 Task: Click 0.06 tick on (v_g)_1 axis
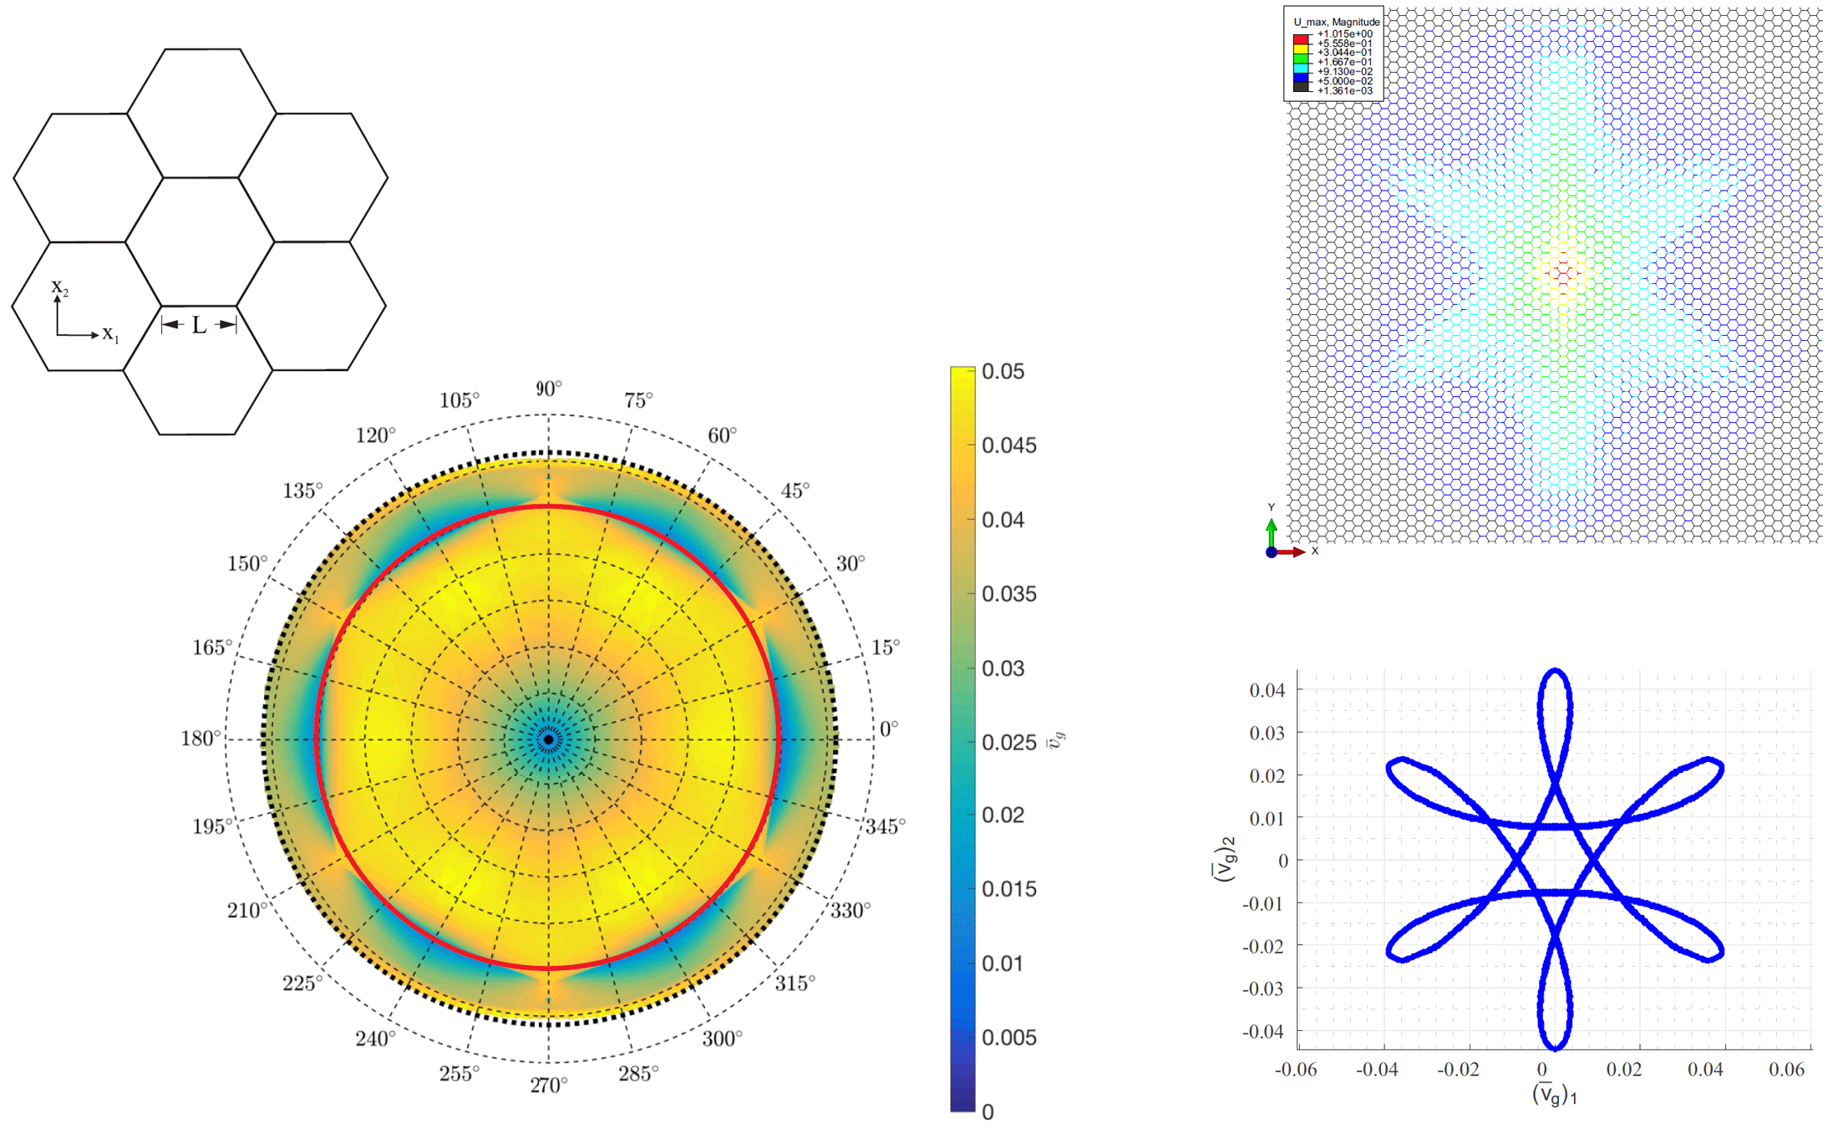(x=1787, y=1070)
